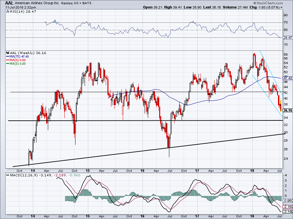This screenshot has height=219, width=293.
Task: Click the High 39.41 quote value
Action: [174, 7]
